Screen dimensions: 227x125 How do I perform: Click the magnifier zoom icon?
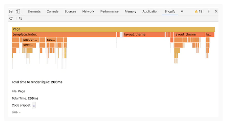pyautogui.click(x=20, y=18)
